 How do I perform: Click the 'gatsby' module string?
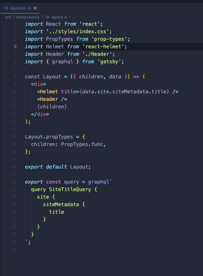tap(109, 62)
